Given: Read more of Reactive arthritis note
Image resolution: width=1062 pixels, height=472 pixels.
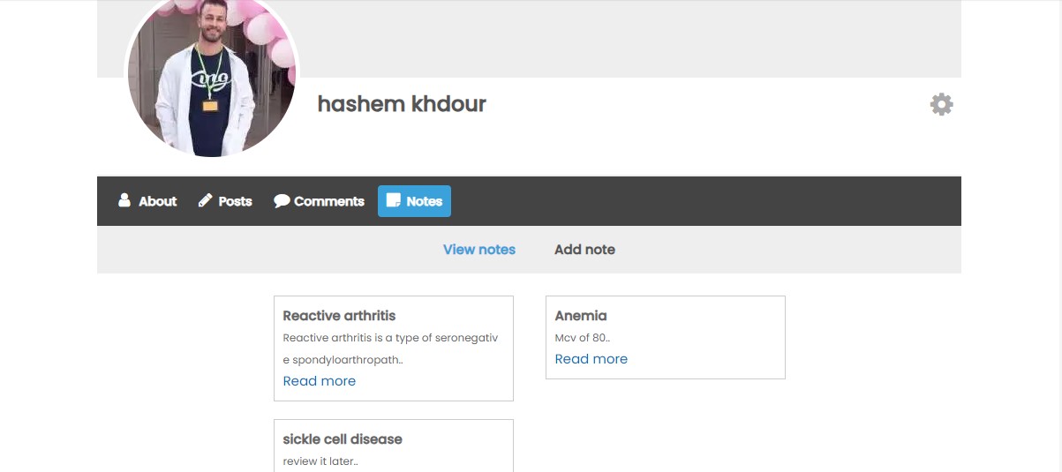Looking at the screenshot, I should click(320, 381).
